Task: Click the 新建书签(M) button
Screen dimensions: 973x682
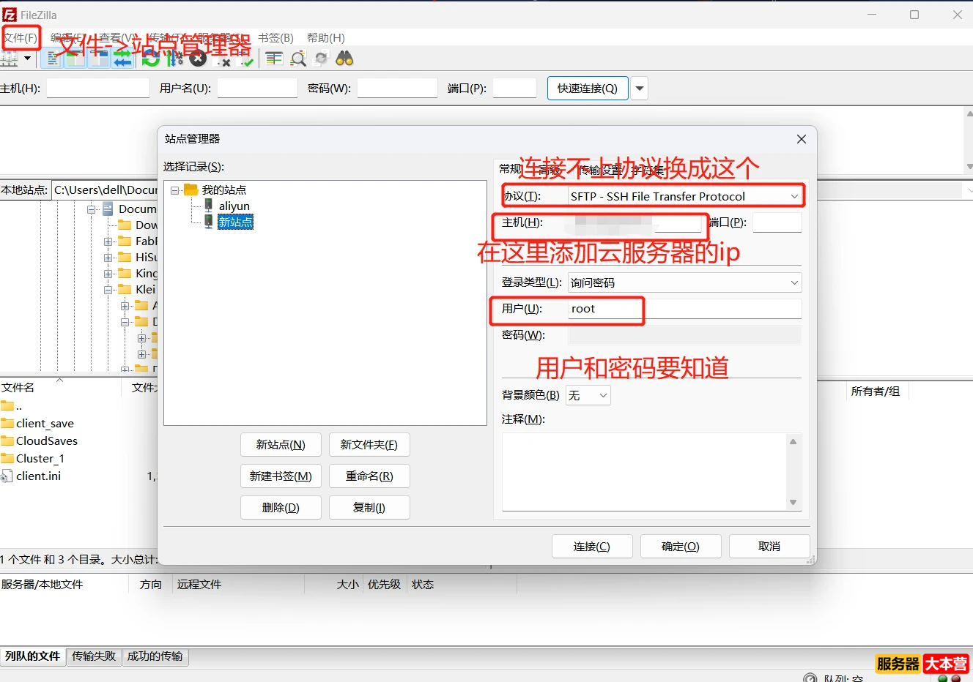Action: 281,476
